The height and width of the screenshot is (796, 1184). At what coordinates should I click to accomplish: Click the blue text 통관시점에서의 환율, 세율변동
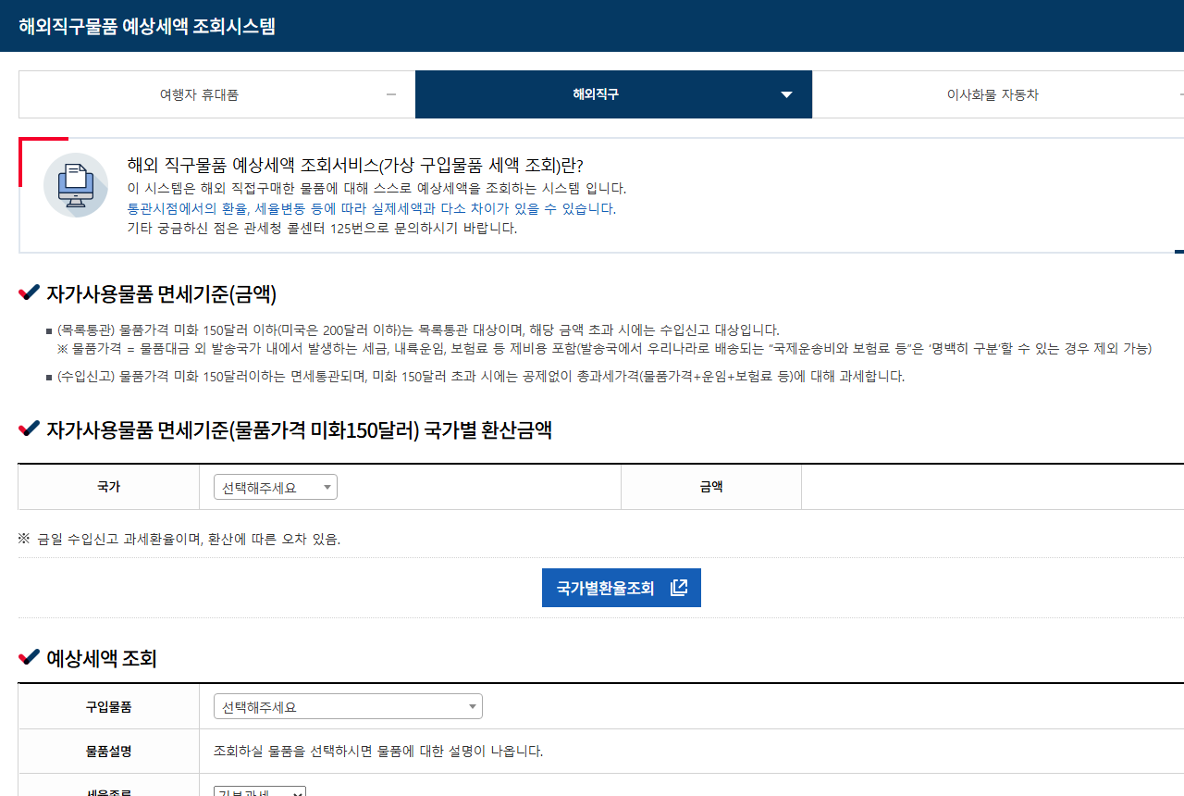point(371,208)
